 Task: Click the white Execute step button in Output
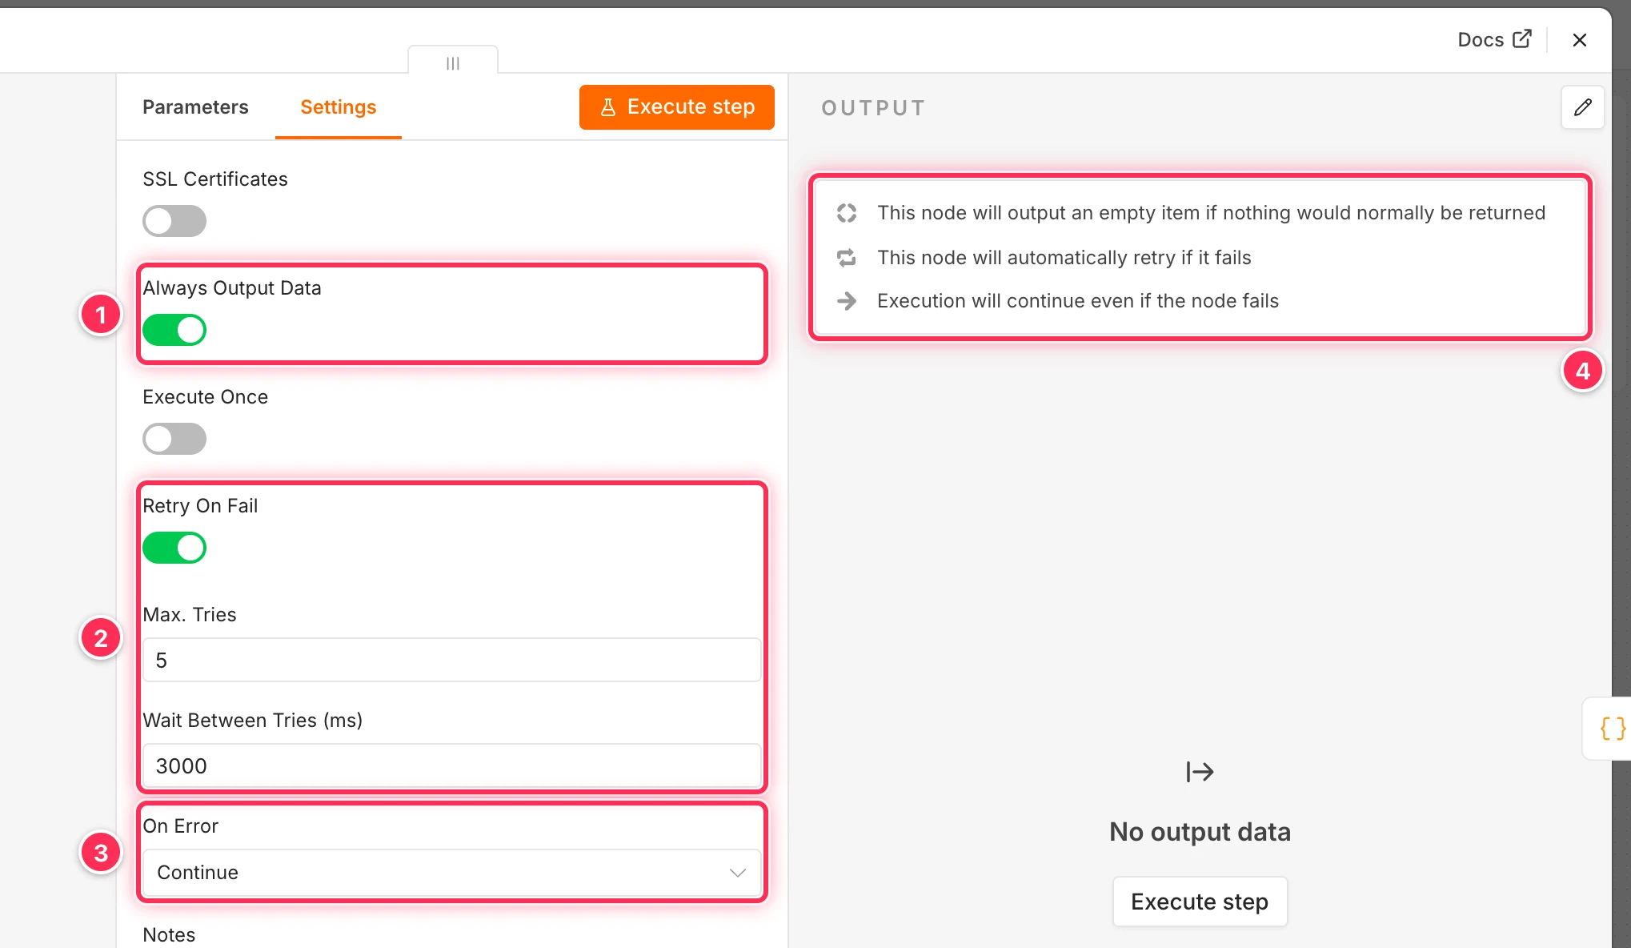pyautogui.click(x=1200, y=902)
